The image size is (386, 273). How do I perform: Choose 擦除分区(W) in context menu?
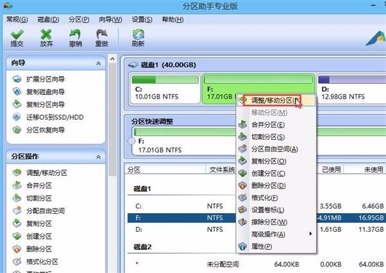point(276,222)
